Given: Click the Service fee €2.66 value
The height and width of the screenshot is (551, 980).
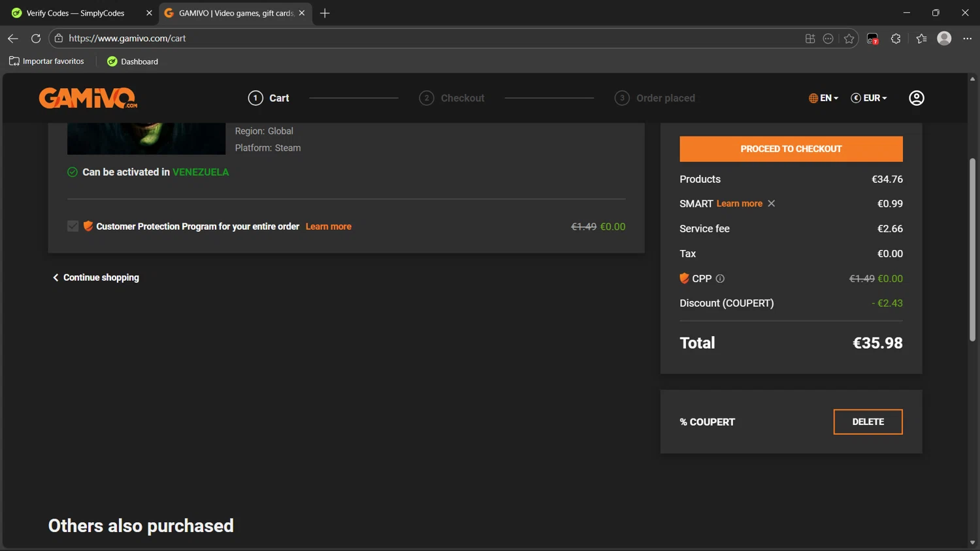Looking at the screenshot, I should [x=890, y=228].
